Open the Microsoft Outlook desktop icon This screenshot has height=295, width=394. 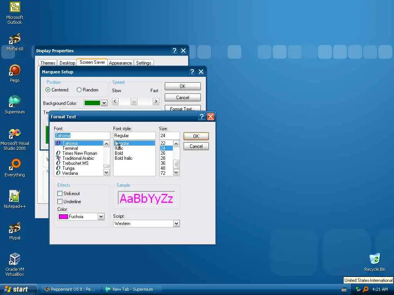[x=15, y=13]
